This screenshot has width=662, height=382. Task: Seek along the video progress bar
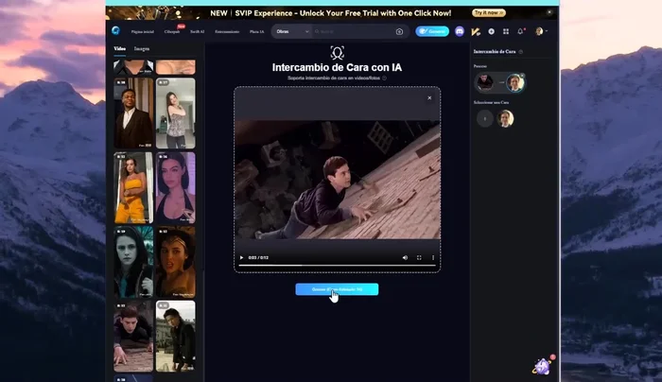tap(337, 266)
